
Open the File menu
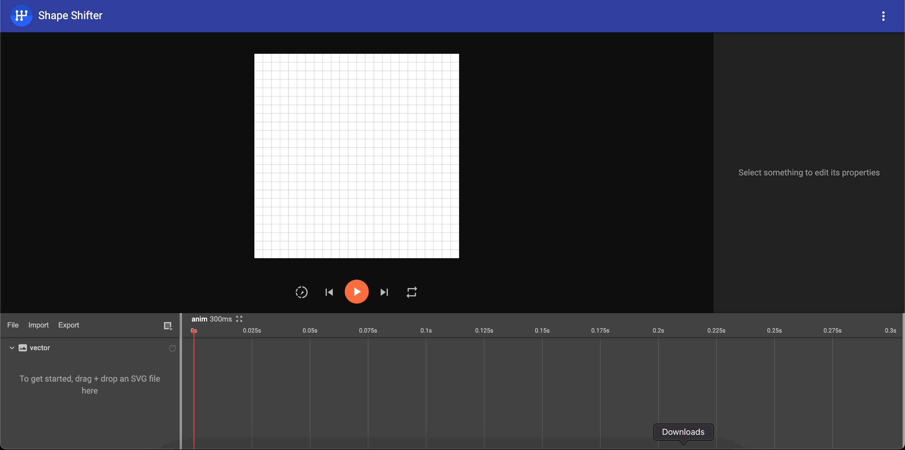tap(13, 325)
